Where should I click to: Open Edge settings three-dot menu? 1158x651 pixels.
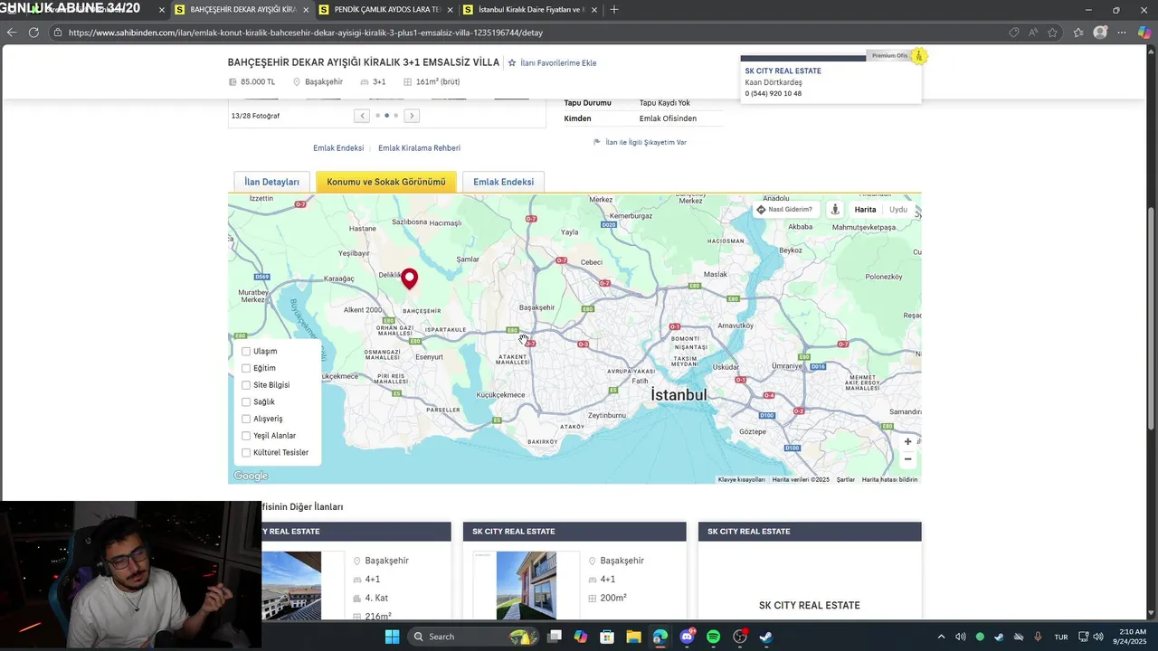1122,33
